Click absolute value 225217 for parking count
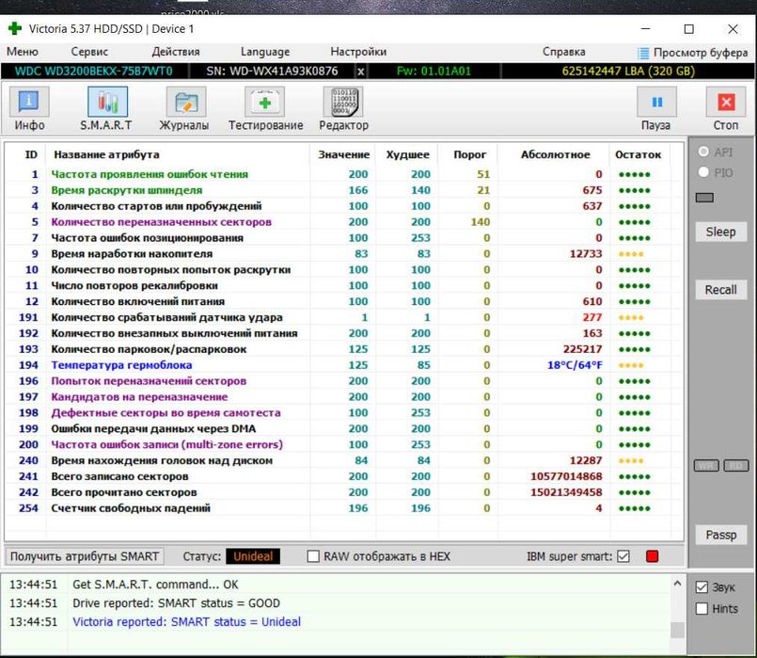This screenshot has width=757, height=658. [583, 349]
